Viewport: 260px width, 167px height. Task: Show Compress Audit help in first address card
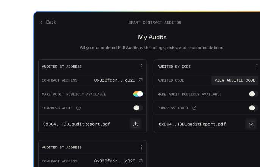(x=78, y=108)
